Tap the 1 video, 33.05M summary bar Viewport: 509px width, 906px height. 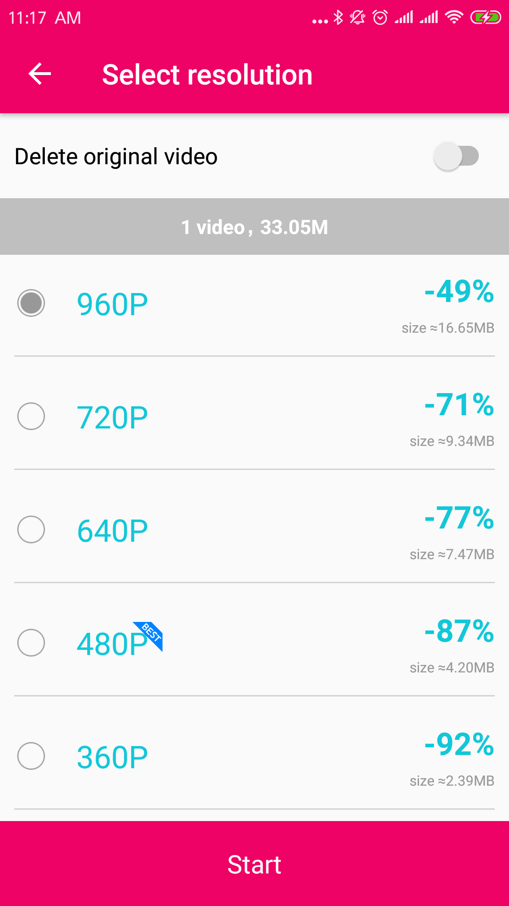pos(254,227)
